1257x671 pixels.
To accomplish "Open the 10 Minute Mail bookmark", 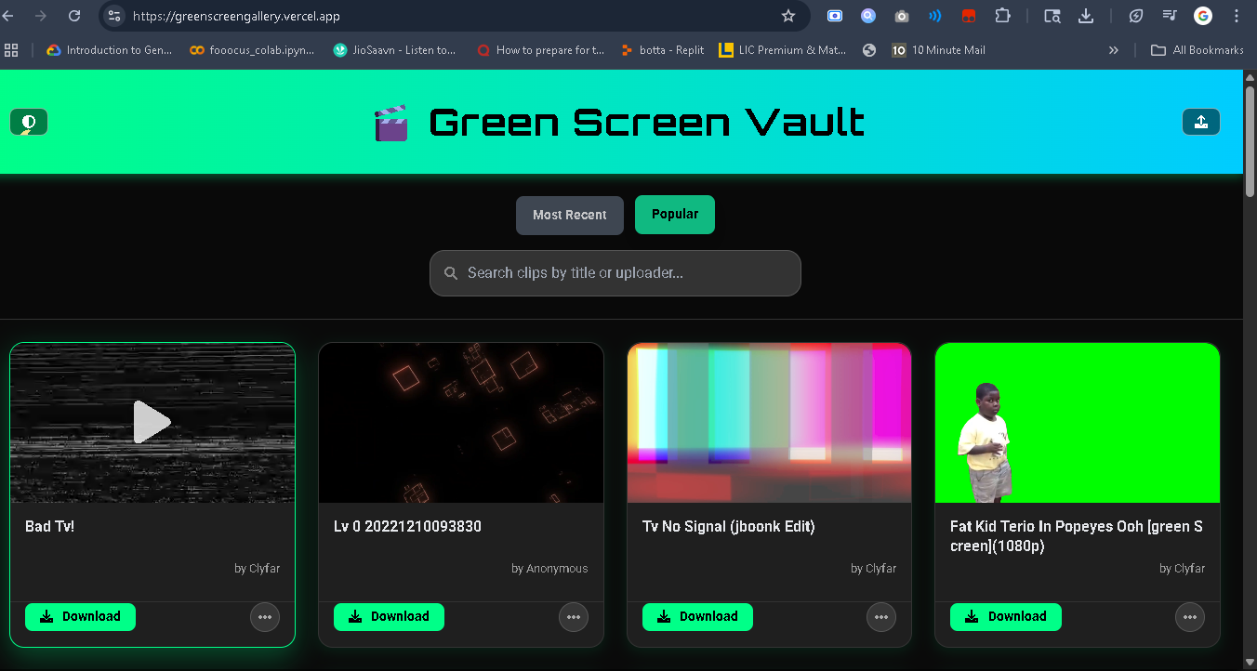I will (938, 50).
